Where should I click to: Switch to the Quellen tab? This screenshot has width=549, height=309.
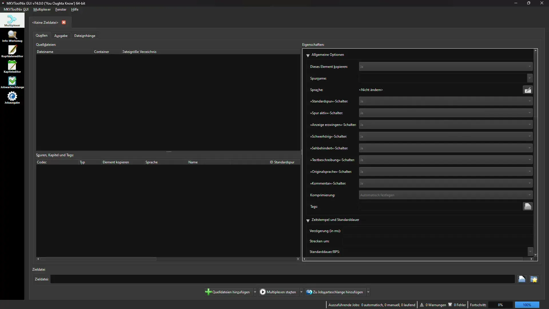click(x=41, y=35)
